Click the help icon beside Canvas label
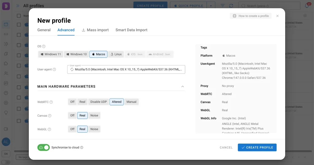Screen dimensions: 314x165 pos(50,116)
